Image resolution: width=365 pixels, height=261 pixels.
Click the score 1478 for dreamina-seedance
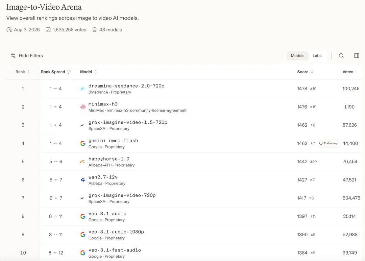tap(302, 89)
